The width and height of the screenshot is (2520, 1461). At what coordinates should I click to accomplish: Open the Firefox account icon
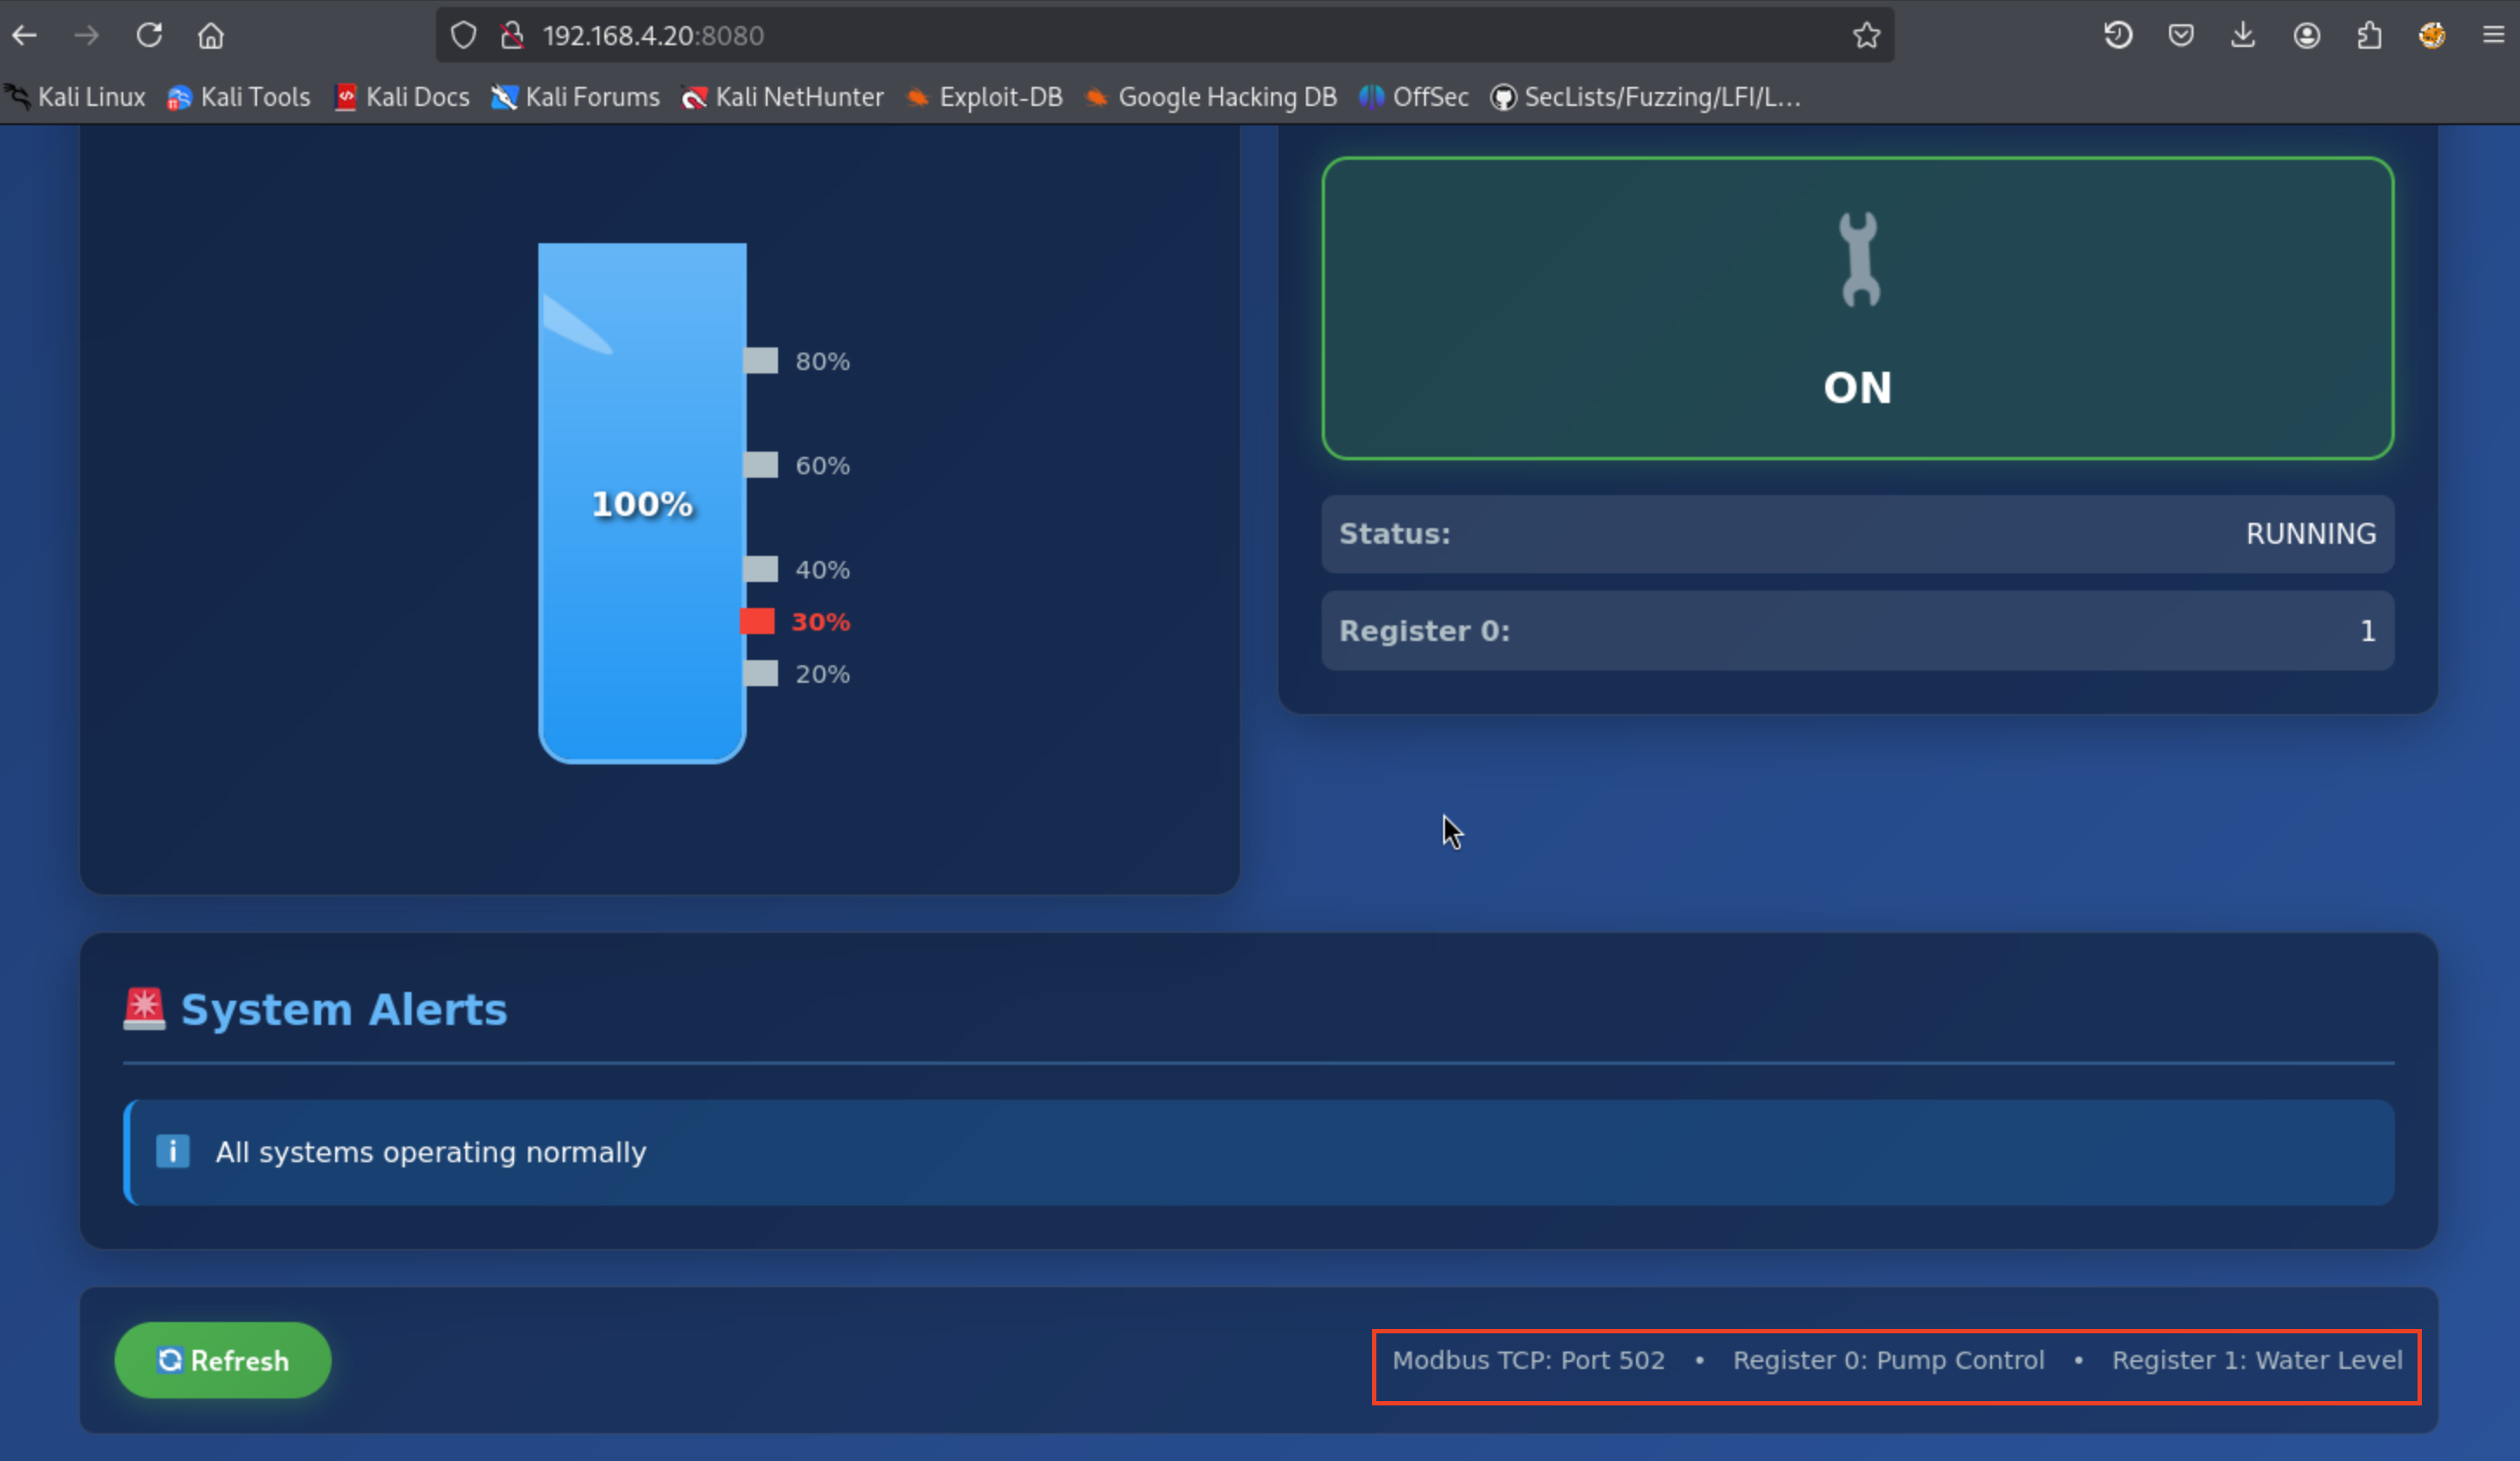coord(2306,36)
